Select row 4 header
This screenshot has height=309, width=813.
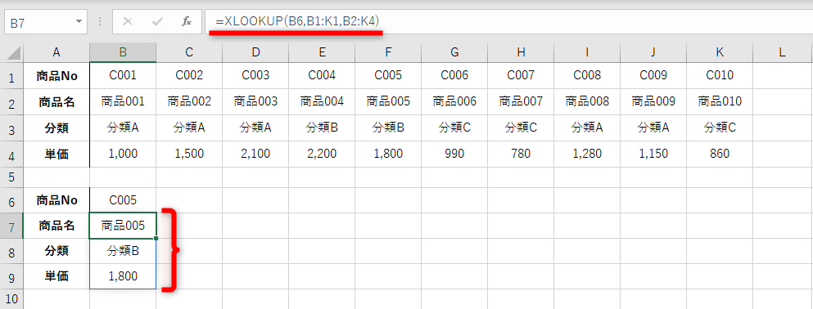(x=13, y=154)
